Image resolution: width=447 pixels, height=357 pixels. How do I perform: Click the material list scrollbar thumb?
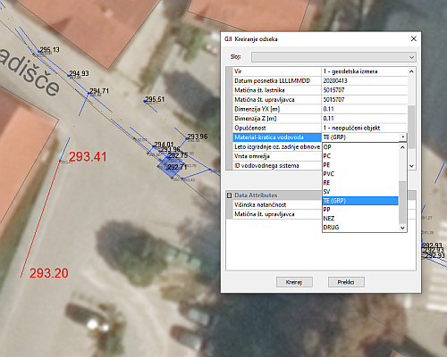[x=402, y=202]
